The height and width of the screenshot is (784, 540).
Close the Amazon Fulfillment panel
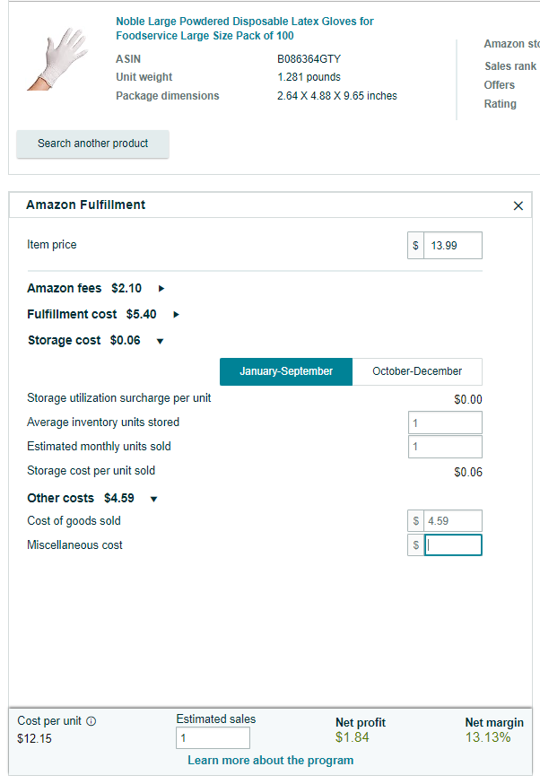coord(518,205)
